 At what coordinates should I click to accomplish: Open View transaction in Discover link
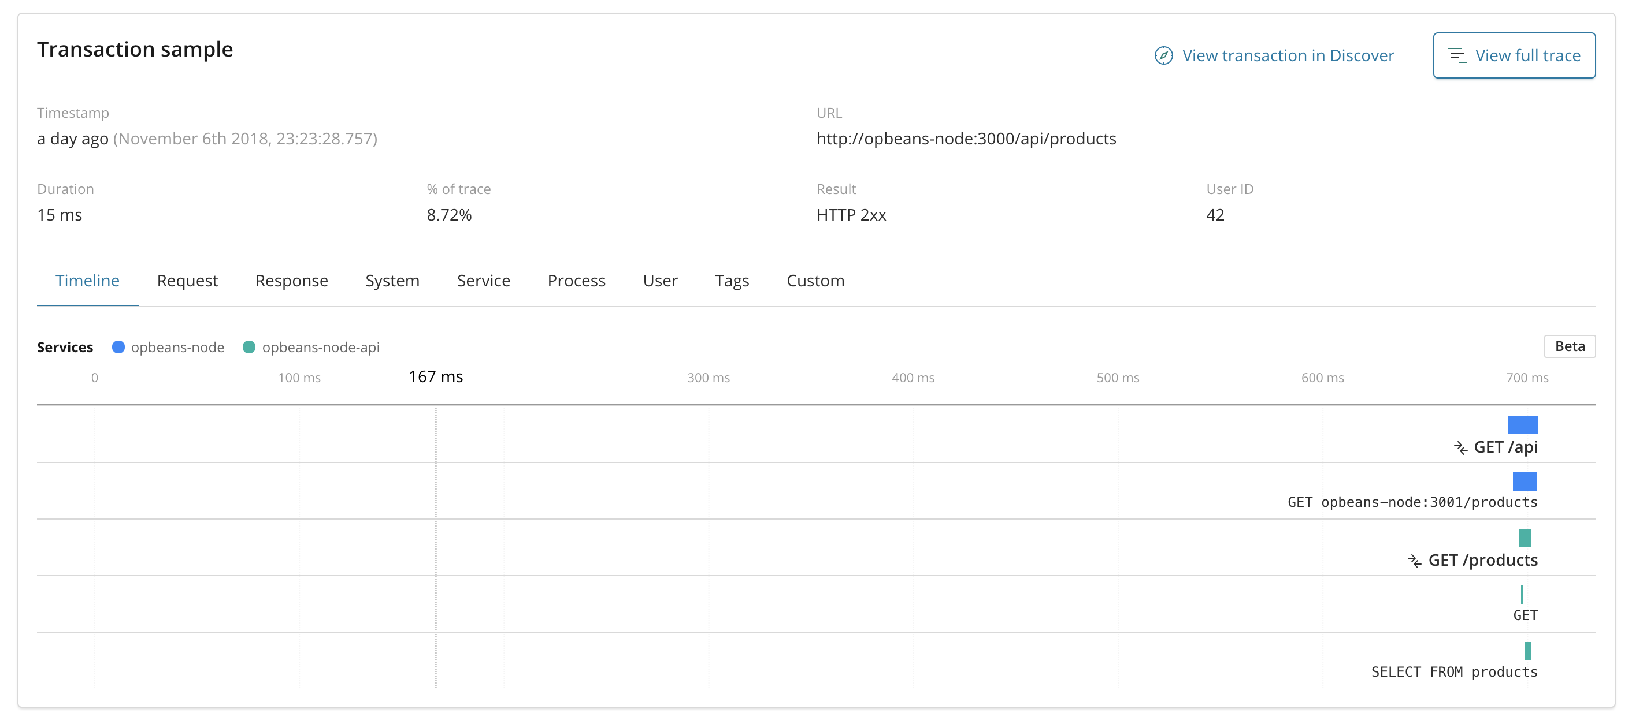pos(1288,55)
